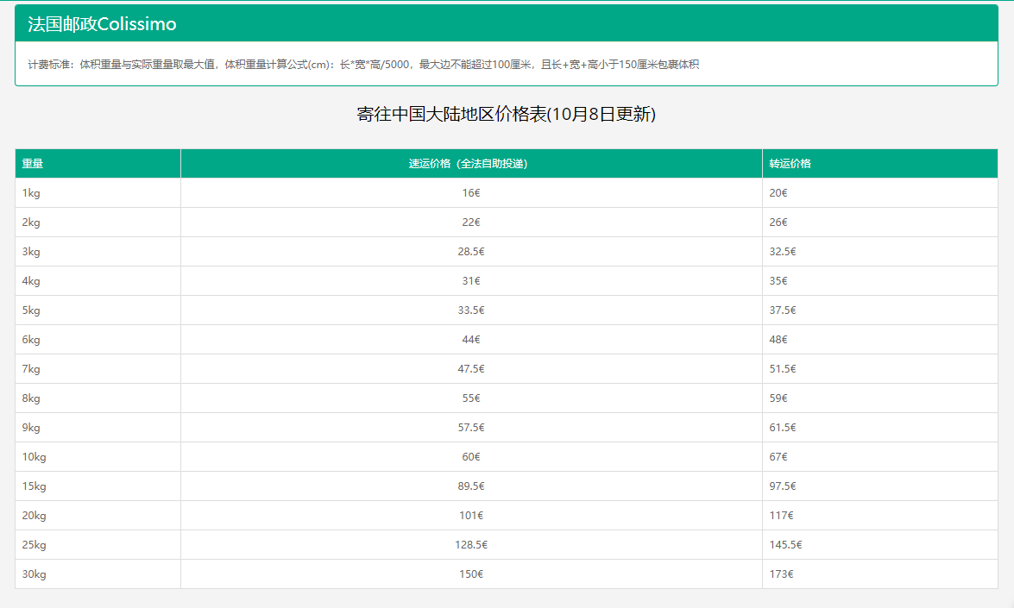The height and width of the screenshot is (608, 1014).
Task: Select the 26€ transfer price cell
Action: click(880, 223)
